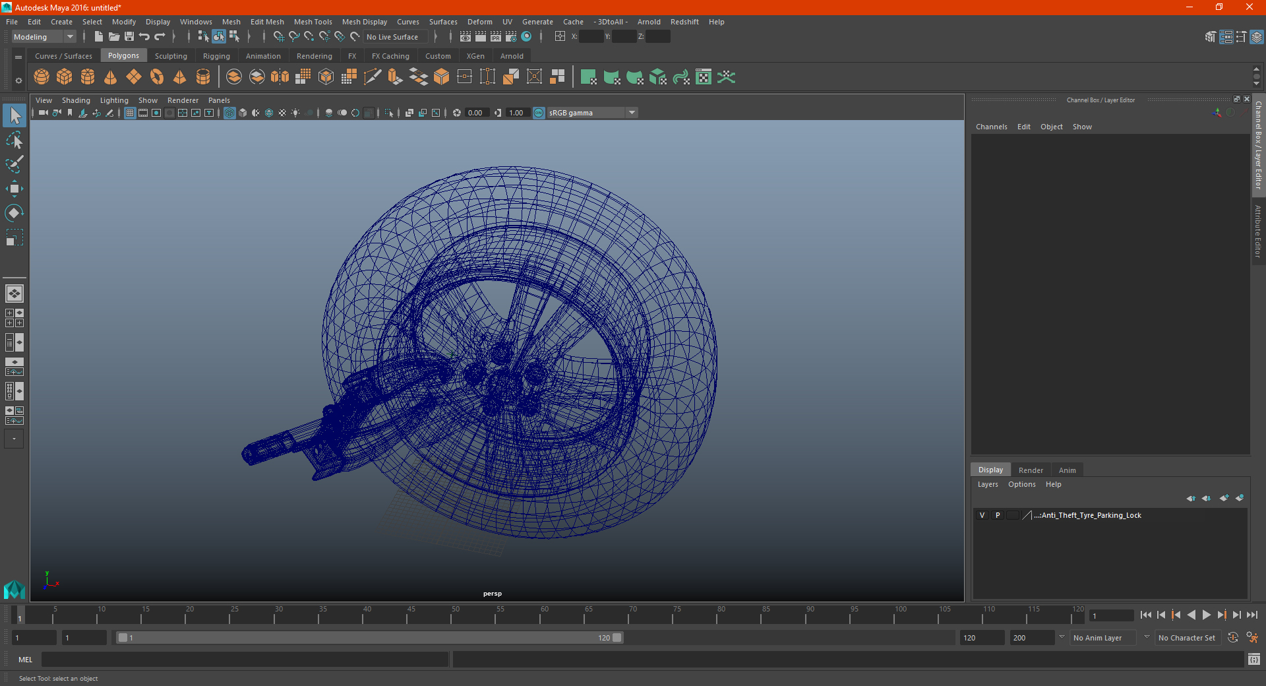This screenshot has width=1266, height=686.
Task: Save the scene with floppy icon
Action: (x=129, y=37)
